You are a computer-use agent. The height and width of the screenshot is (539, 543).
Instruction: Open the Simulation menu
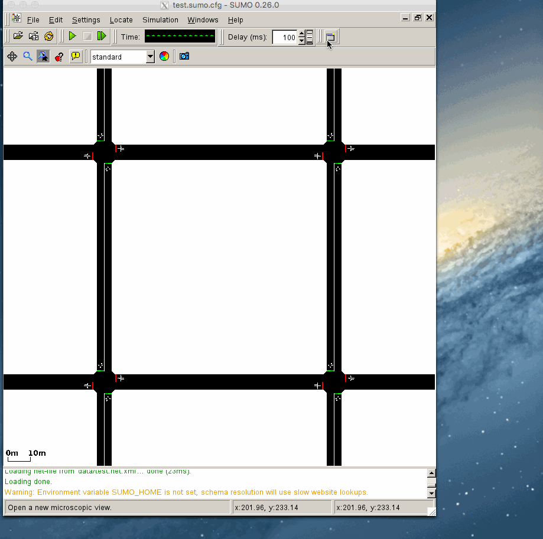coord(160,19)
